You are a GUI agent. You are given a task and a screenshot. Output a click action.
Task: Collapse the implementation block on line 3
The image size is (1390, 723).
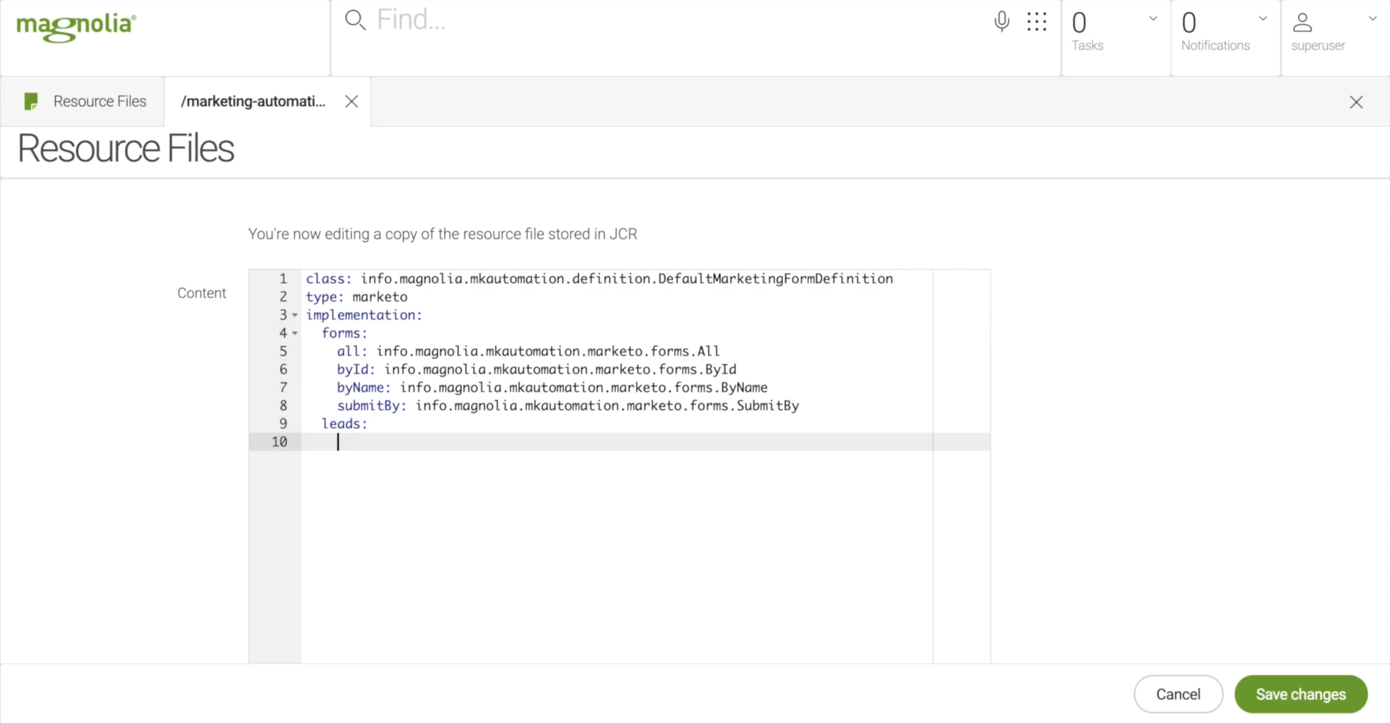coord(295,315)
